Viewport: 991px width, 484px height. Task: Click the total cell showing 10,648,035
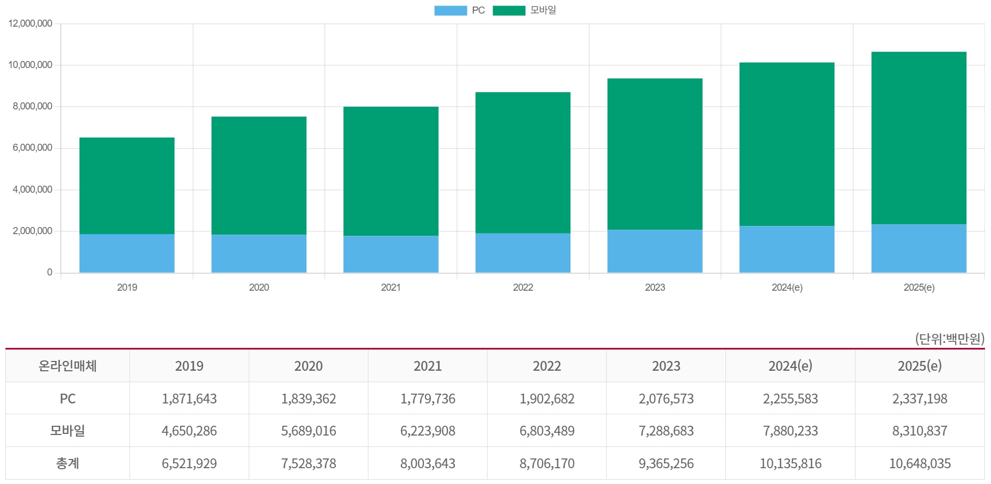[919, 463]
